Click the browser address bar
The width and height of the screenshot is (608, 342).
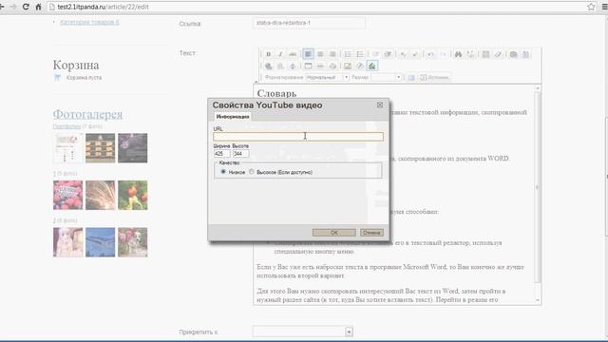318,7
